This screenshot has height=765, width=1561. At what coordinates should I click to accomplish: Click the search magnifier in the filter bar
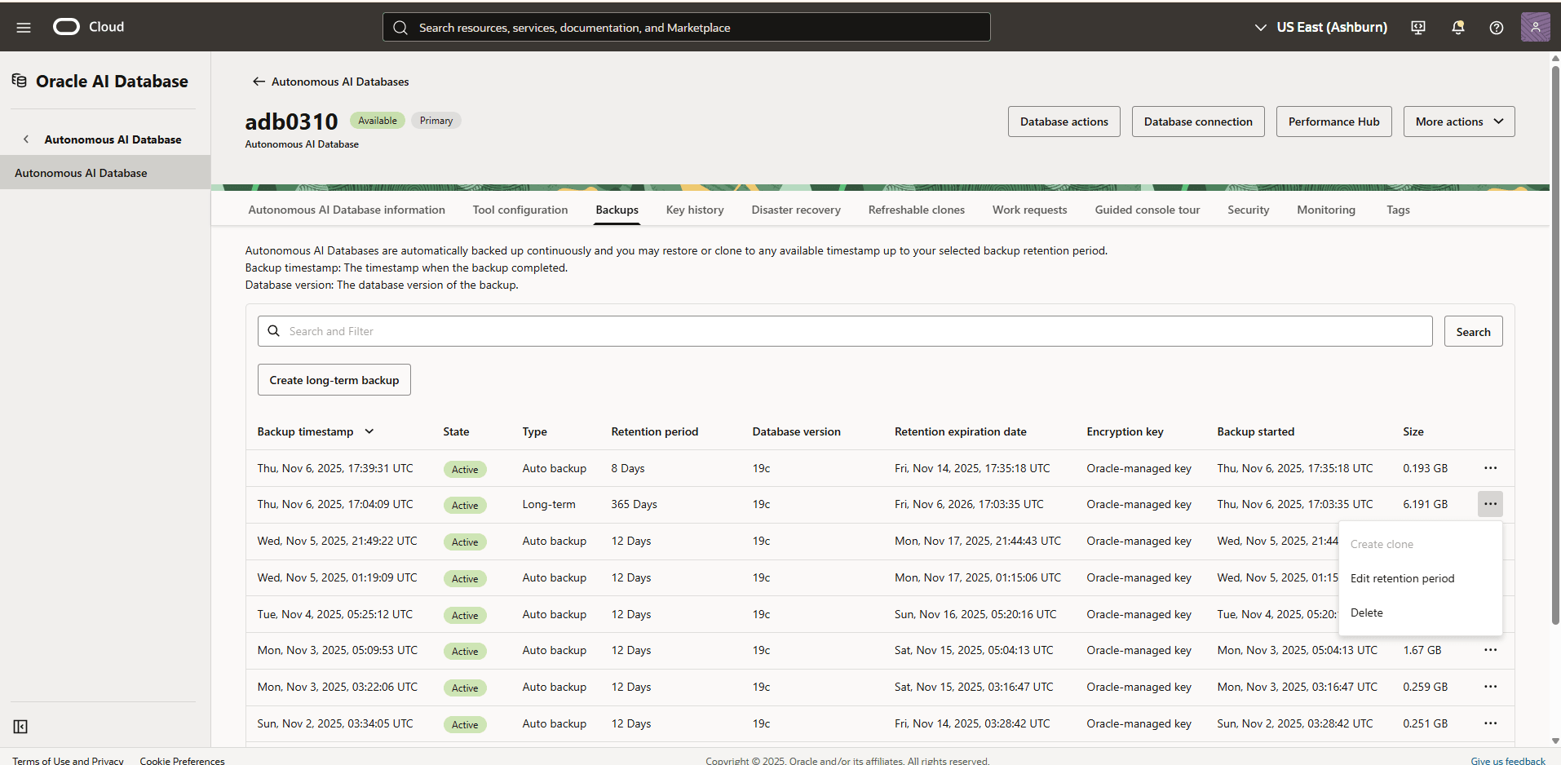pos(272,330)
